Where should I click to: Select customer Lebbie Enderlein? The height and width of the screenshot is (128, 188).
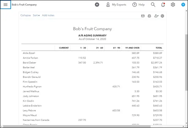coord(32,106)
